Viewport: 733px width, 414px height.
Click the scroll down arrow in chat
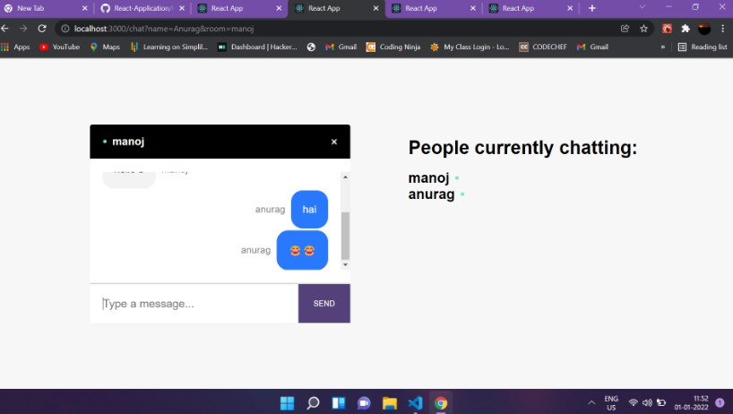pos(345,264)
